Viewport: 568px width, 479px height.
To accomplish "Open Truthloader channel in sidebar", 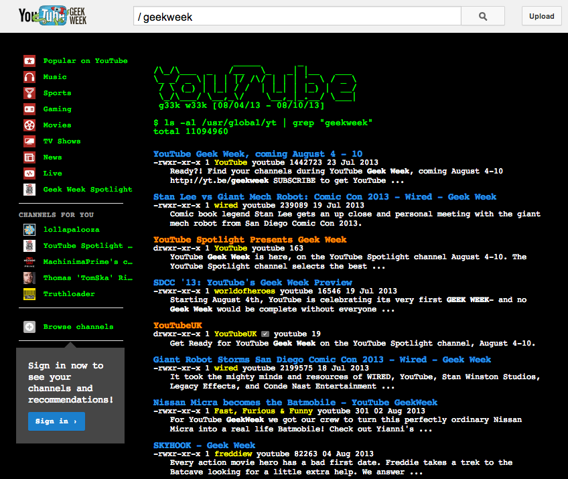I will click(x=68, y=293).
